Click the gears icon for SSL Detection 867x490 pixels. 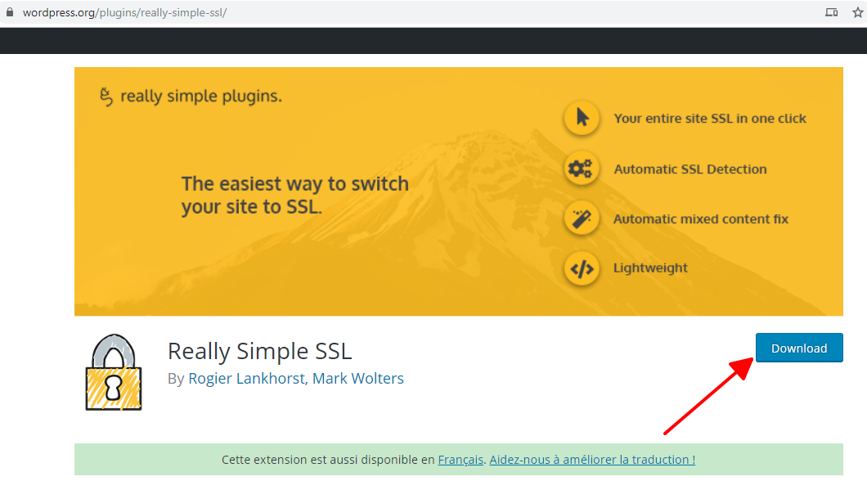582,169
